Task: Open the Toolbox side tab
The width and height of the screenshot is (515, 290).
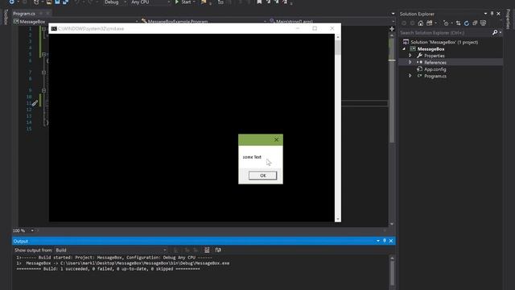Action: tap(6, 17)
